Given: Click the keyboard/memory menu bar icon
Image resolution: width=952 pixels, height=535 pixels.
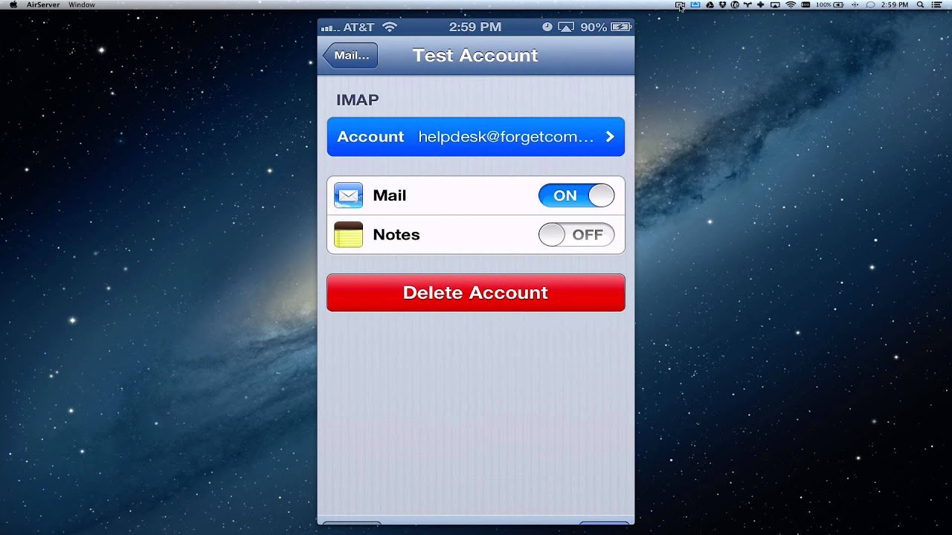Looking at the screenshot, I should pyautogui.click(x=805, y=4).
